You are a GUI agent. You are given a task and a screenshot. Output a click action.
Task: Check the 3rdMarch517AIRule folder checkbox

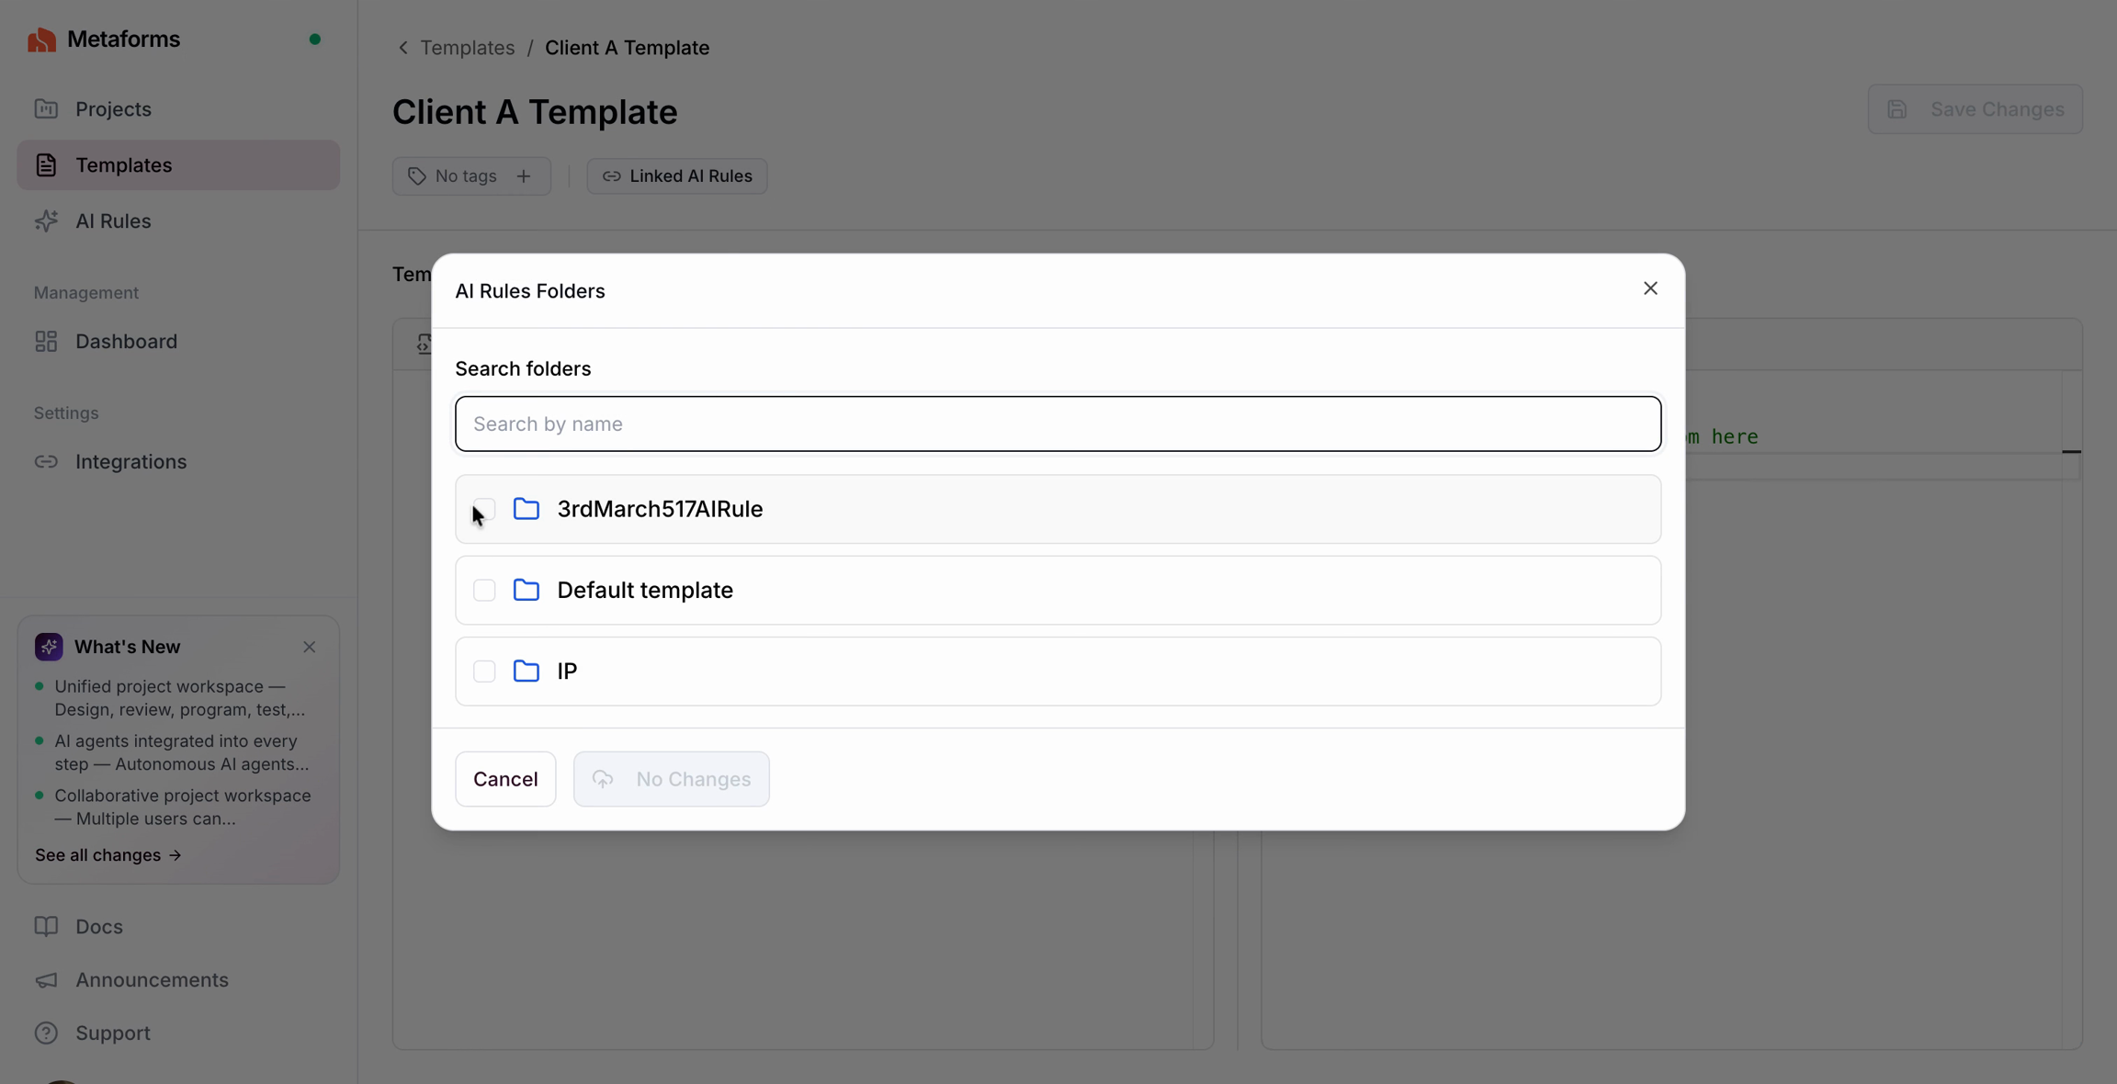click(484, 509)
